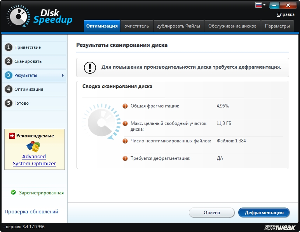Click the disk scan graphic in summary

pyautogui.click(x=99, y=122)
